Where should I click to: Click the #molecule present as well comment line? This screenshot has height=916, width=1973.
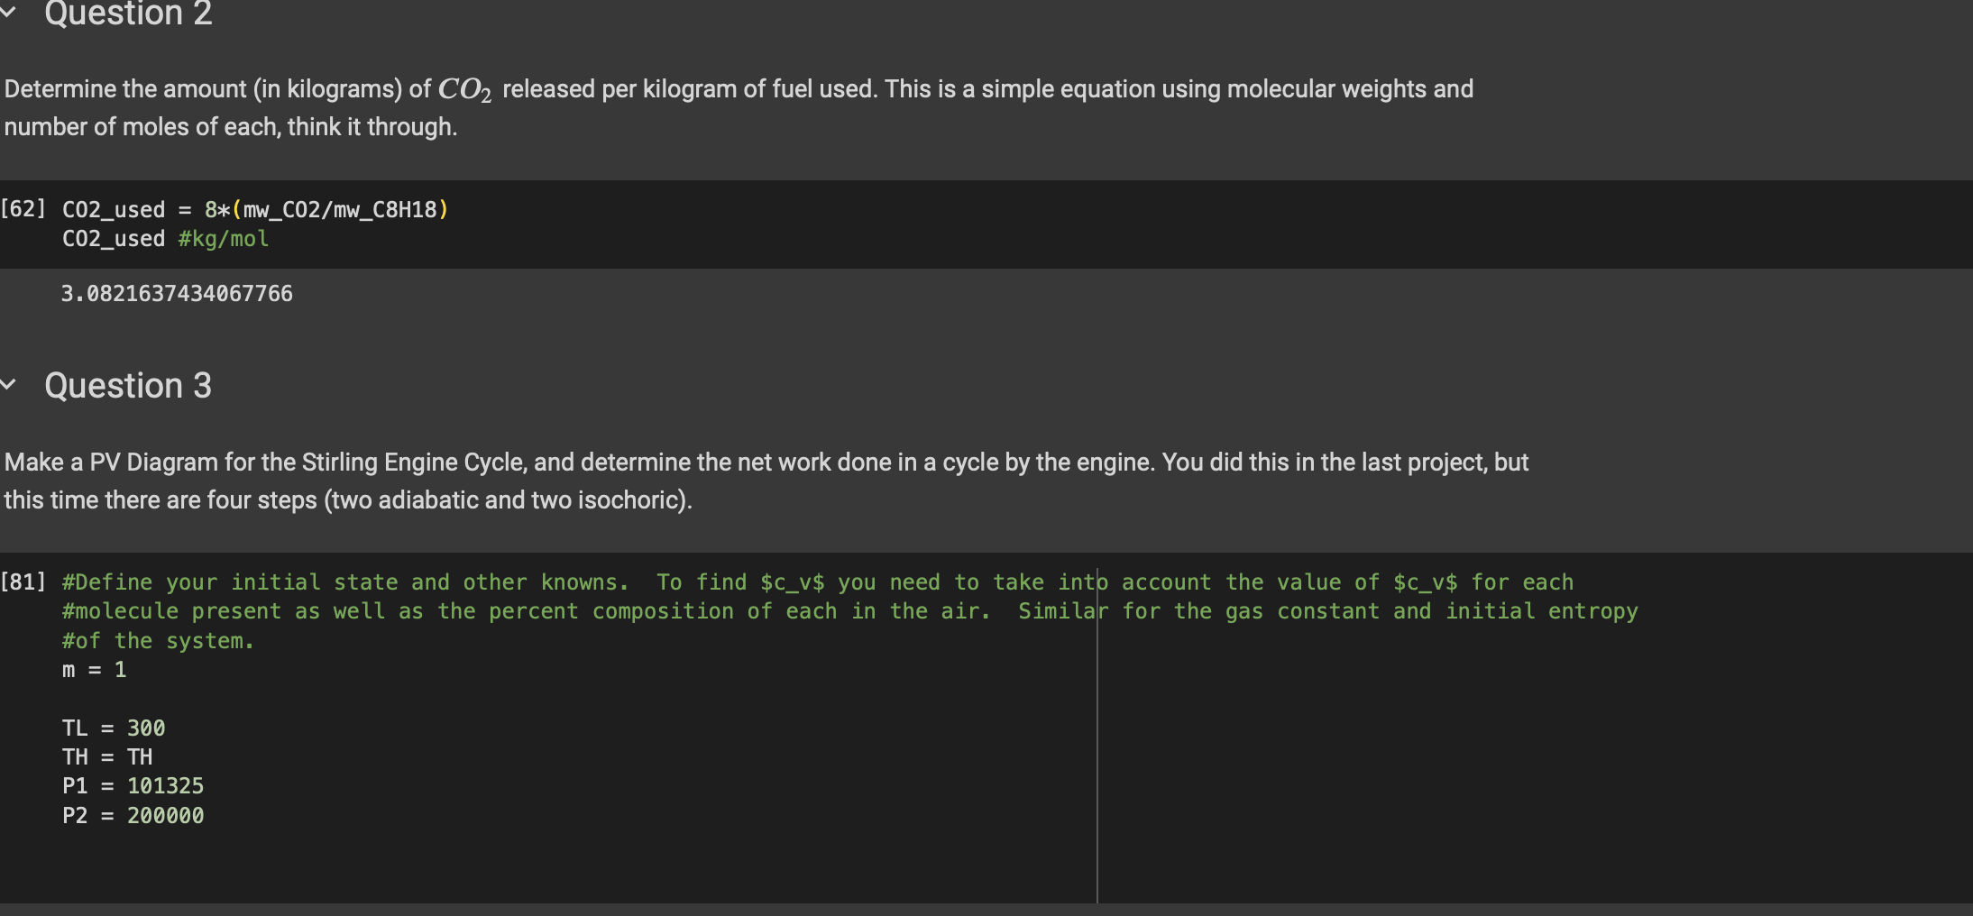pyautogui.click(x=849, y=611)
